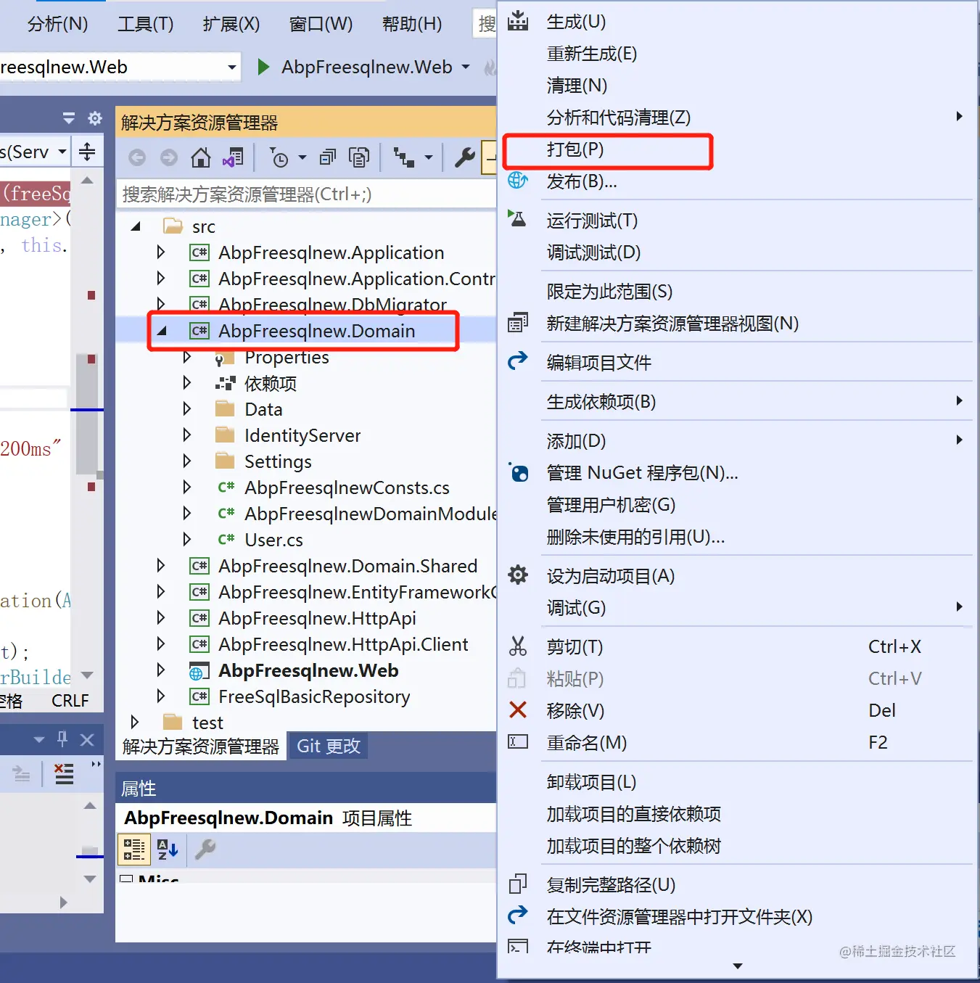Click the Home icon in Solution Explorer toolbar

201,157
